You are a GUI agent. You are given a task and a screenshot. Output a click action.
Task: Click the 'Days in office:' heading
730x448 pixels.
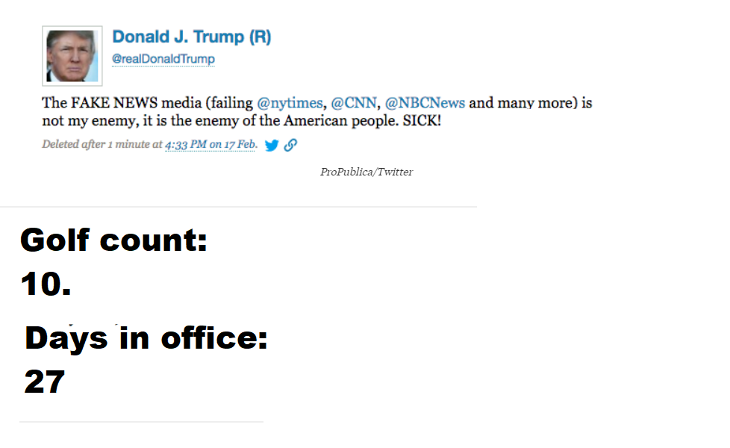coord(146,338)
